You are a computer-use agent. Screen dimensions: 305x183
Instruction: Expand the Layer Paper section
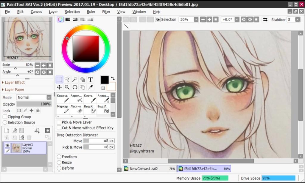(x=13, y=90)
